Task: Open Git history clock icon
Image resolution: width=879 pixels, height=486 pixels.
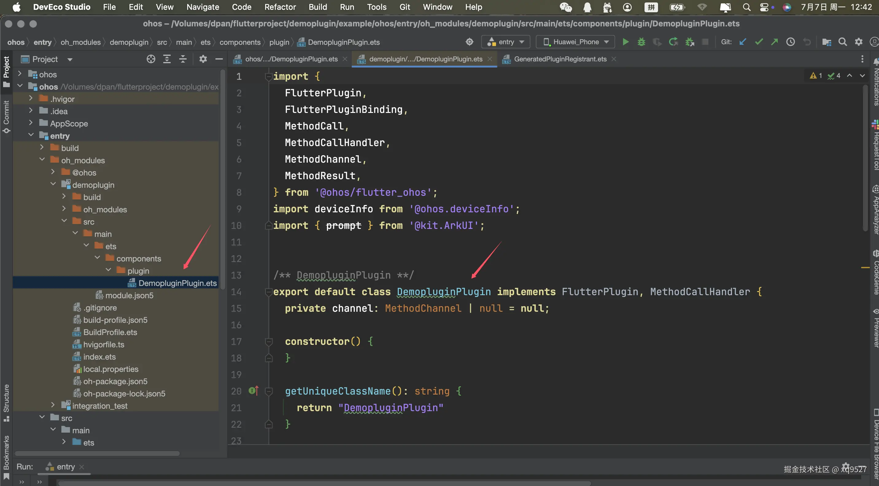Action: coord(791,42)
